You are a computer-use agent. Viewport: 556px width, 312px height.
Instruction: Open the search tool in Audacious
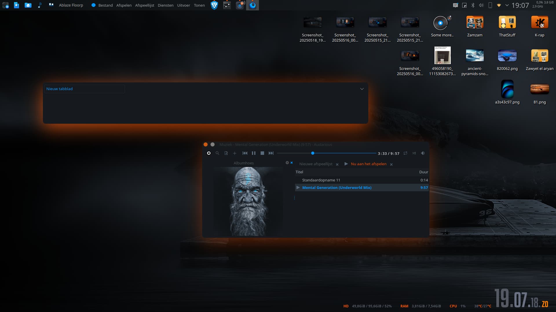click(217, 153)
